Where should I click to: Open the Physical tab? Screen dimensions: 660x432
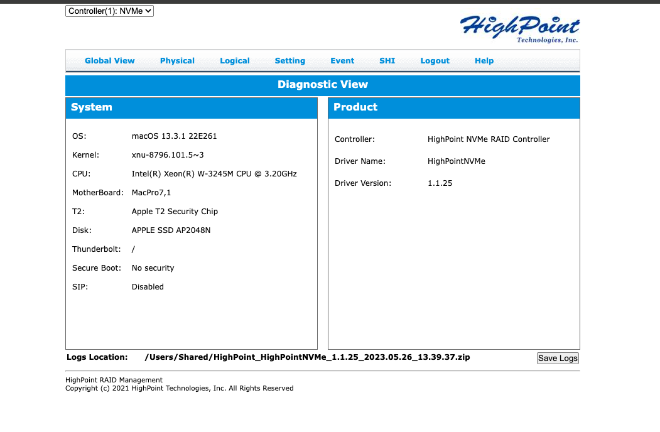tap(177, 61)
